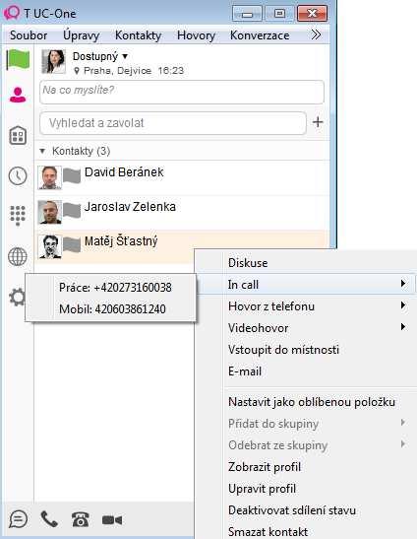Click the plus icon to add contact
This screenshot has width=417, height=539.
[318, 122]
